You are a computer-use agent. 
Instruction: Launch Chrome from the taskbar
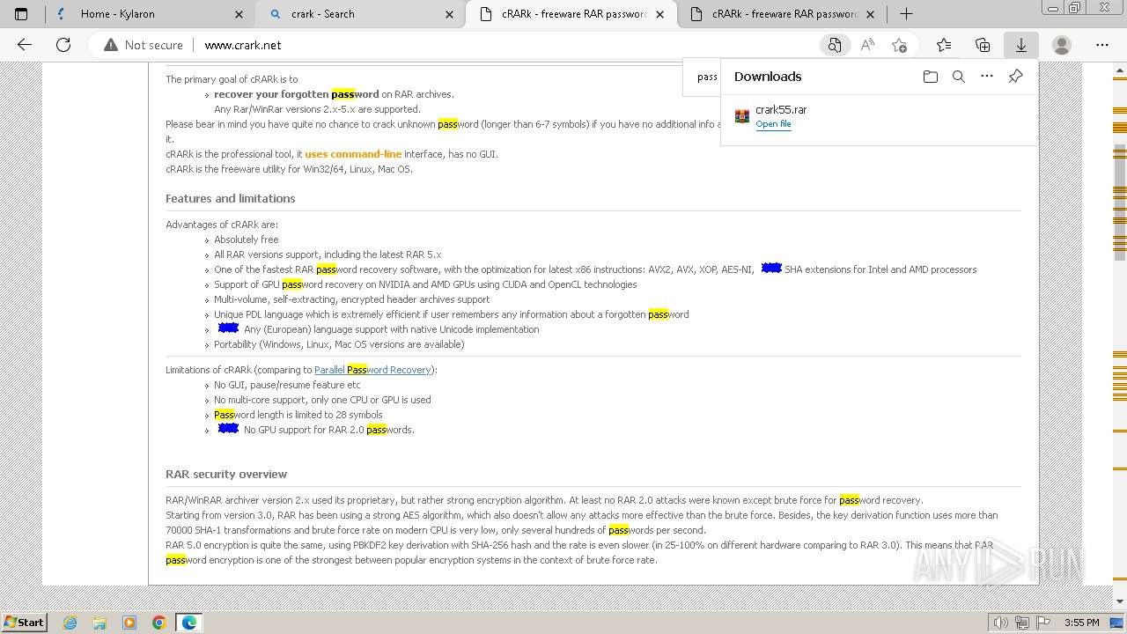[x=158, y=623]
